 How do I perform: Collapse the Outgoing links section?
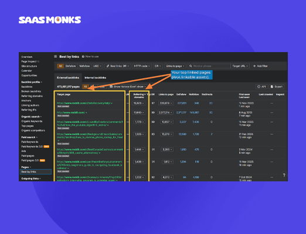pos(31,178)
